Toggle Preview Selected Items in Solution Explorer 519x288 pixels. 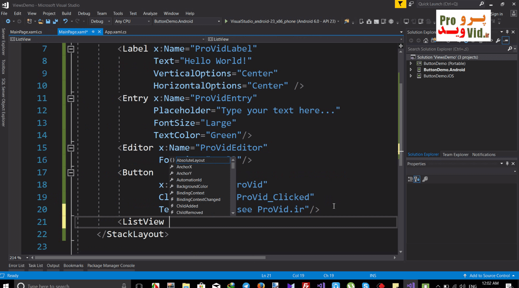click(506, 40)
